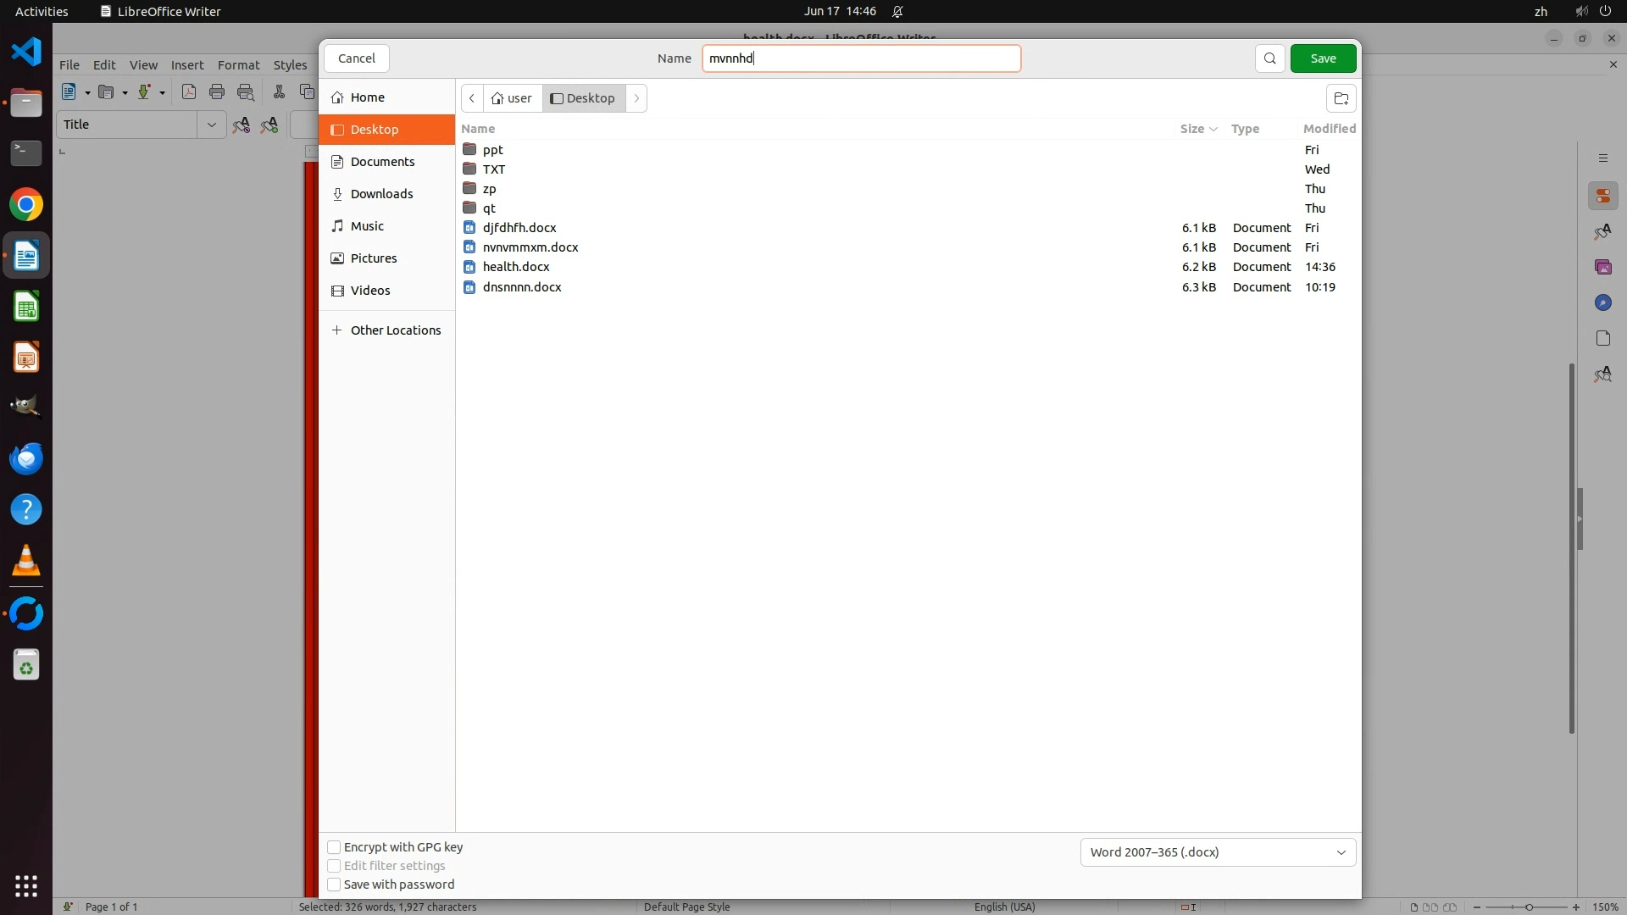Viewport: 1627px width, 915px height.
Task: Click Export as PDF toolbar icon
Action: [189, 92]
